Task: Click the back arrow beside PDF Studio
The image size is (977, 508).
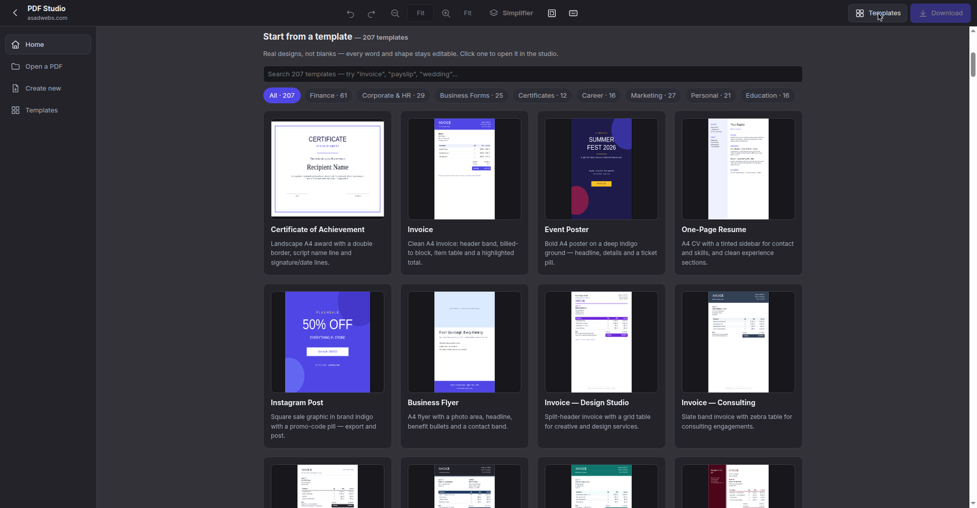Action: 15,13
